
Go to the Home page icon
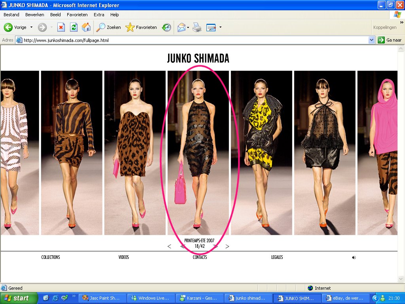pos(86,27)
